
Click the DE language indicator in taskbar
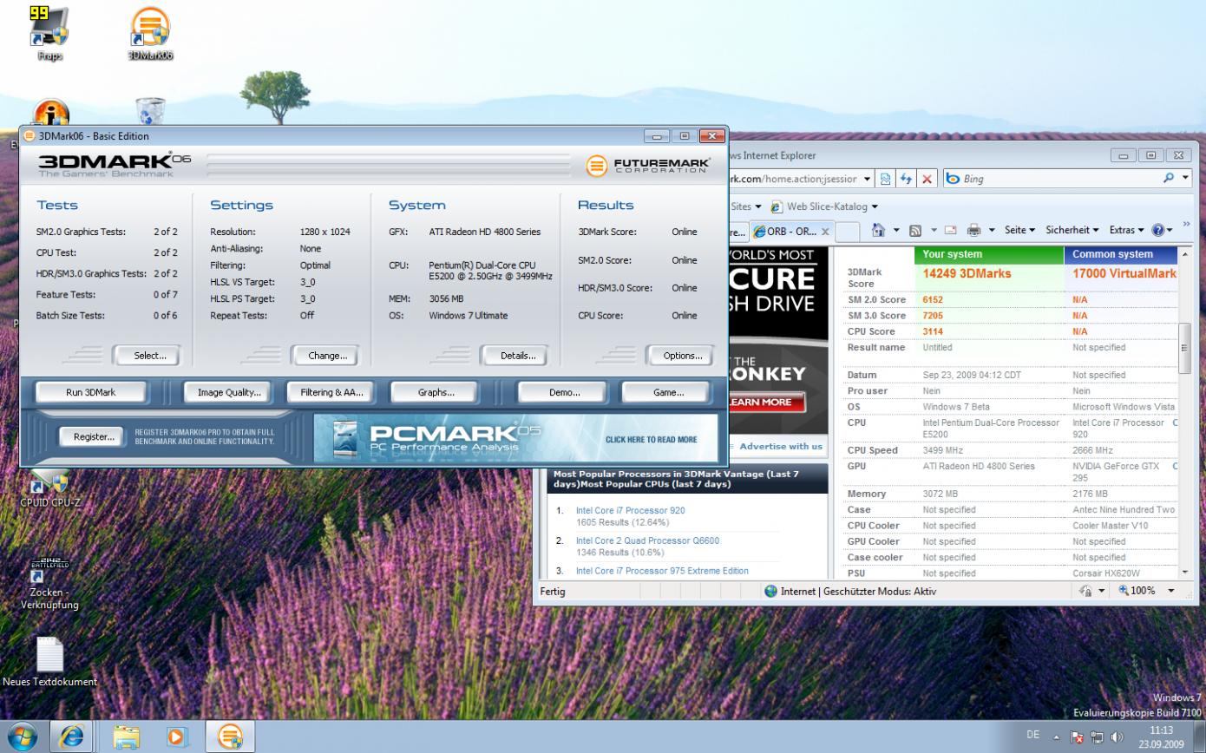1032,735
